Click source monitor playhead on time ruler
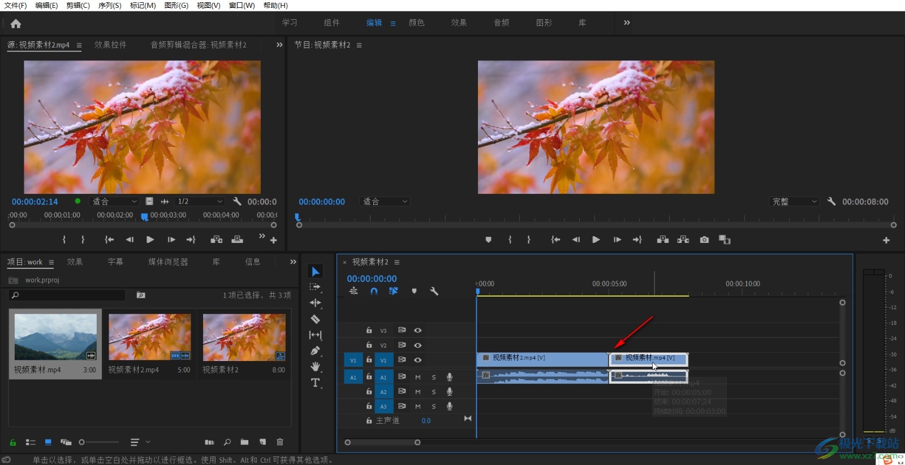Screen dimensions: 905x465 pos(144,216)
